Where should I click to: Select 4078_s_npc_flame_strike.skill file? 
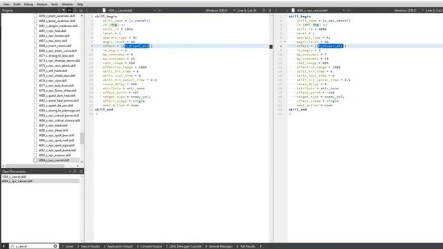pyautogui.click(x=57, y=91)
